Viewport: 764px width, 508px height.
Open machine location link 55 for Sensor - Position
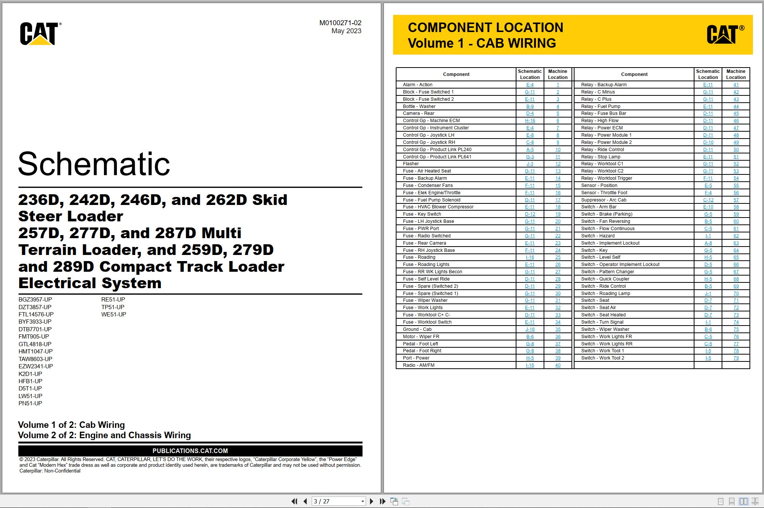[x=736, y=185]
